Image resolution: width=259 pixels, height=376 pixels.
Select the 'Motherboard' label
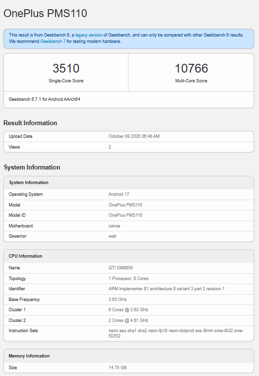point(20,226)
